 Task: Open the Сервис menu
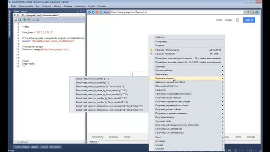92,6
